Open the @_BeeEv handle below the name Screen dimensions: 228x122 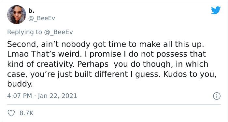pos(41,19)
